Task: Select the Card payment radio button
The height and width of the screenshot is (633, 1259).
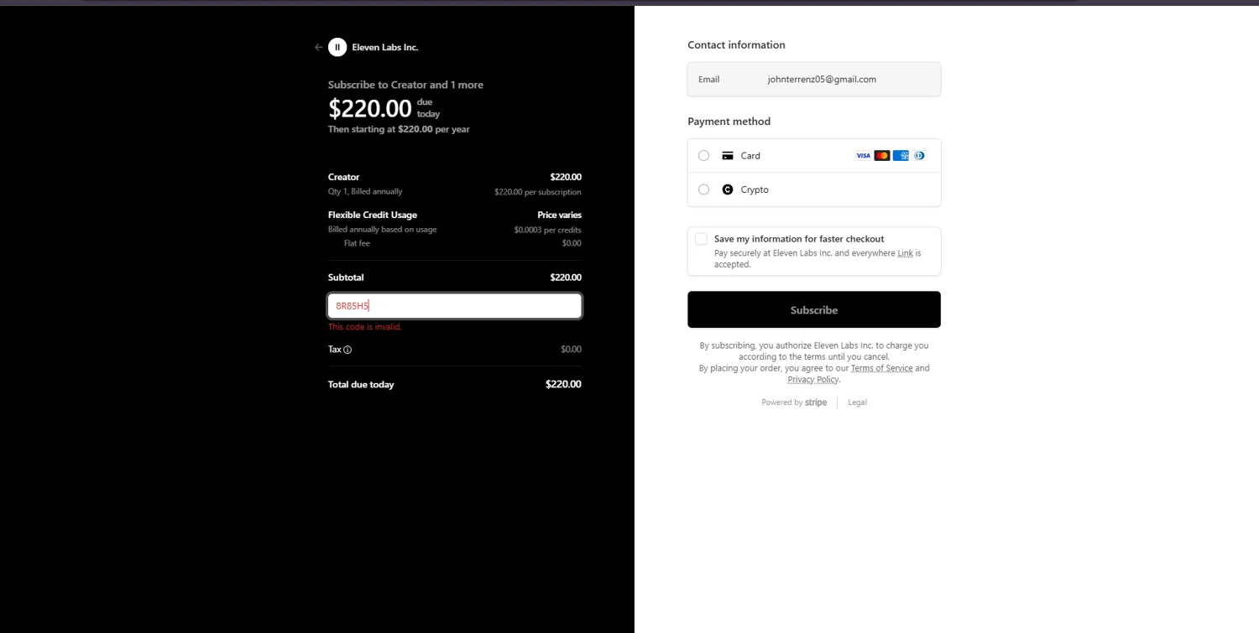Action: point(703,156)
